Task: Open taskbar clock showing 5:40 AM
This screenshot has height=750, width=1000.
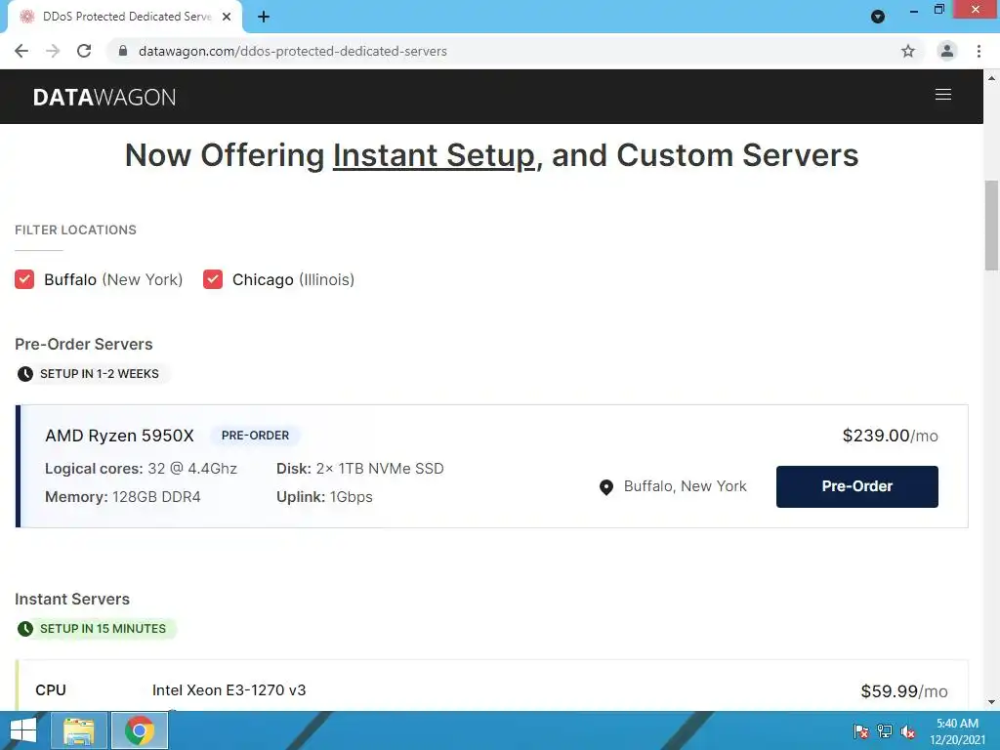Action: 957,731
